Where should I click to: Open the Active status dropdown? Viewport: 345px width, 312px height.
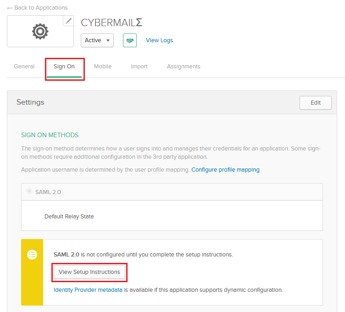click(x=97, y=40)
